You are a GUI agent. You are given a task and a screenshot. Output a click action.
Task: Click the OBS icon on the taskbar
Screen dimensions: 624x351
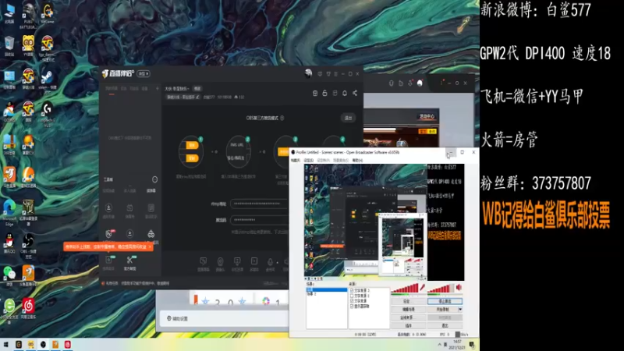coord(43,345)
